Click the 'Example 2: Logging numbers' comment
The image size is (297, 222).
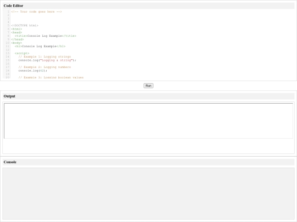click(x=45, y=67)
